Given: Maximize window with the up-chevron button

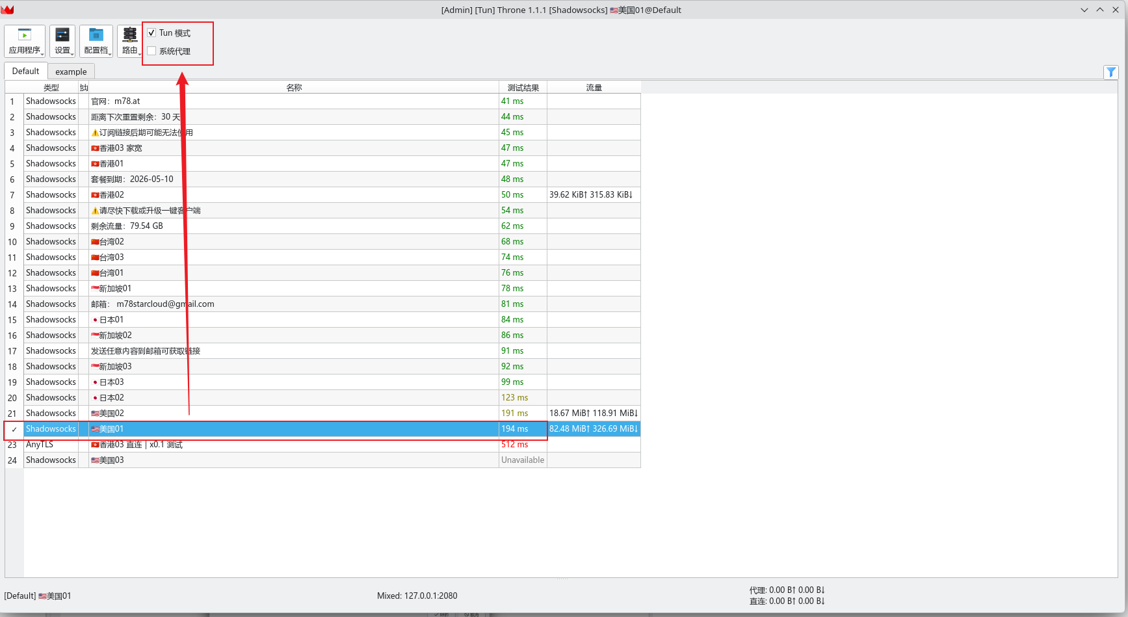Looking at the screenshot, I should tap(1100, 10).
